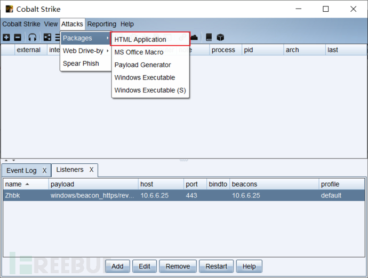This screenshot has height=278, width=368.
Task: Expand the Web Drive-by submenu
Action: [x=86, y=51]
